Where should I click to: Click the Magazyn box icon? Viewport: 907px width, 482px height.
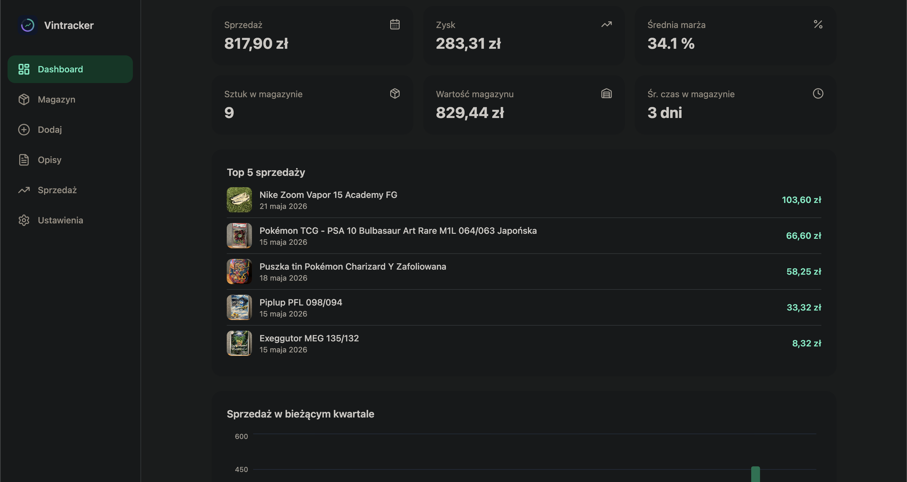pyautogui.click(x=24, y=99)
